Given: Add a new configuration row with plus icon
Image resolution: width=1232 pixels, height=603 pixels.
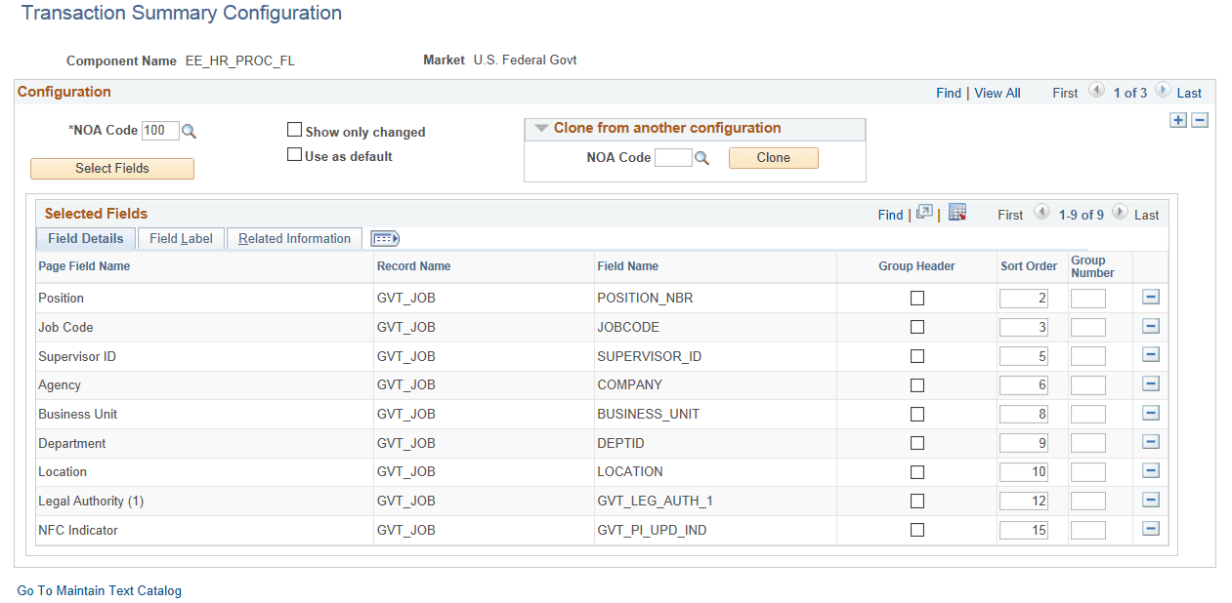Looking at the screenshot, I should coord(1180,119).
